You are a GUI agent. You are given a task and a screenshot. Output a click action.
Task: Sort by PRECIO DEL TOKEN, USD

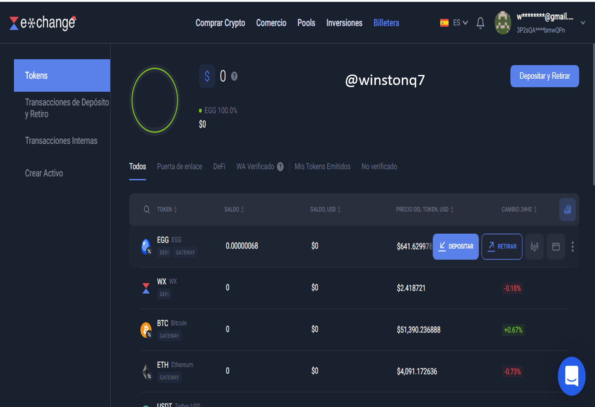click(x=425, y=210)
